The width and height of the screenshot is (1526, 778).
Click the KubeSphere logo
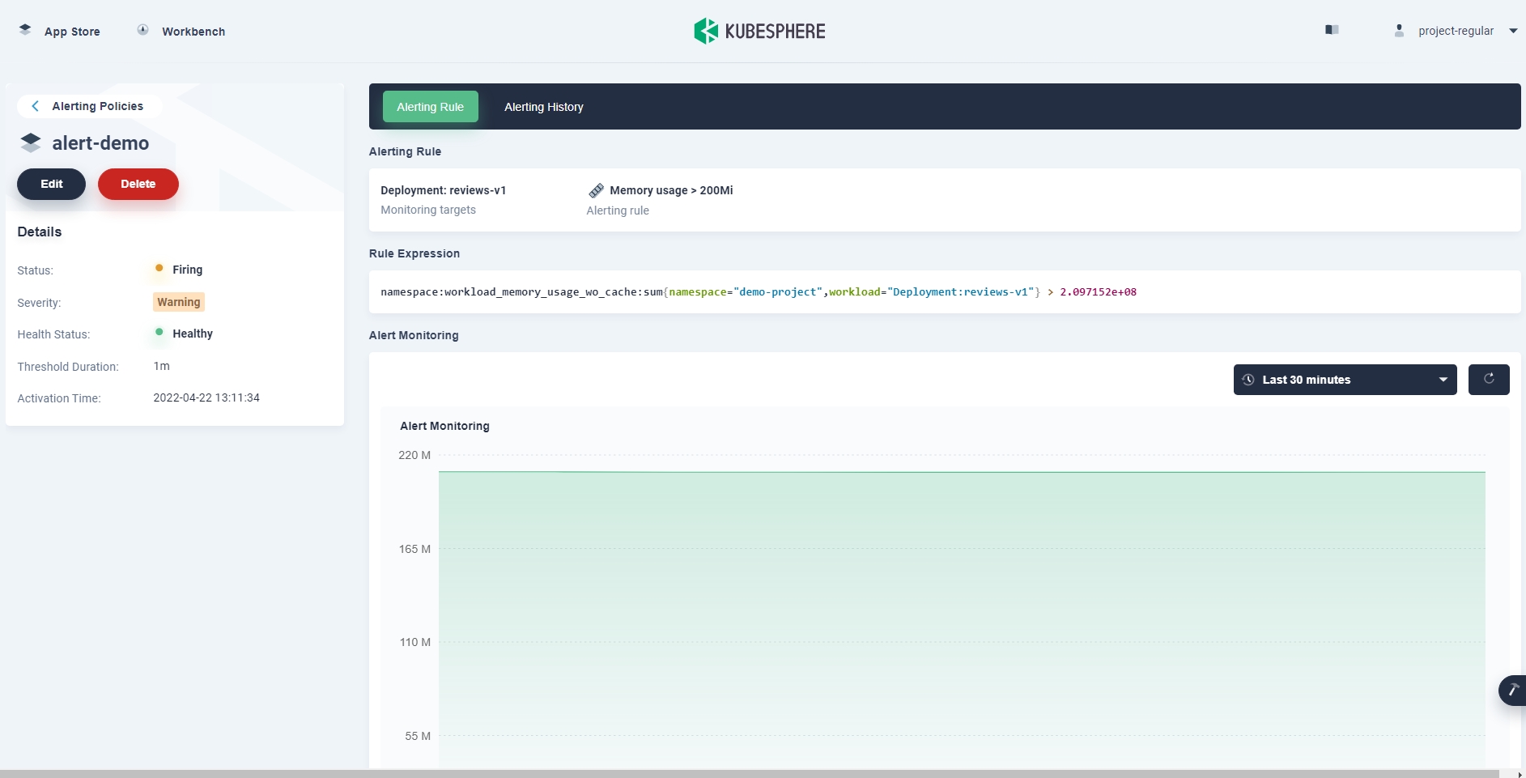click(759, 31)
